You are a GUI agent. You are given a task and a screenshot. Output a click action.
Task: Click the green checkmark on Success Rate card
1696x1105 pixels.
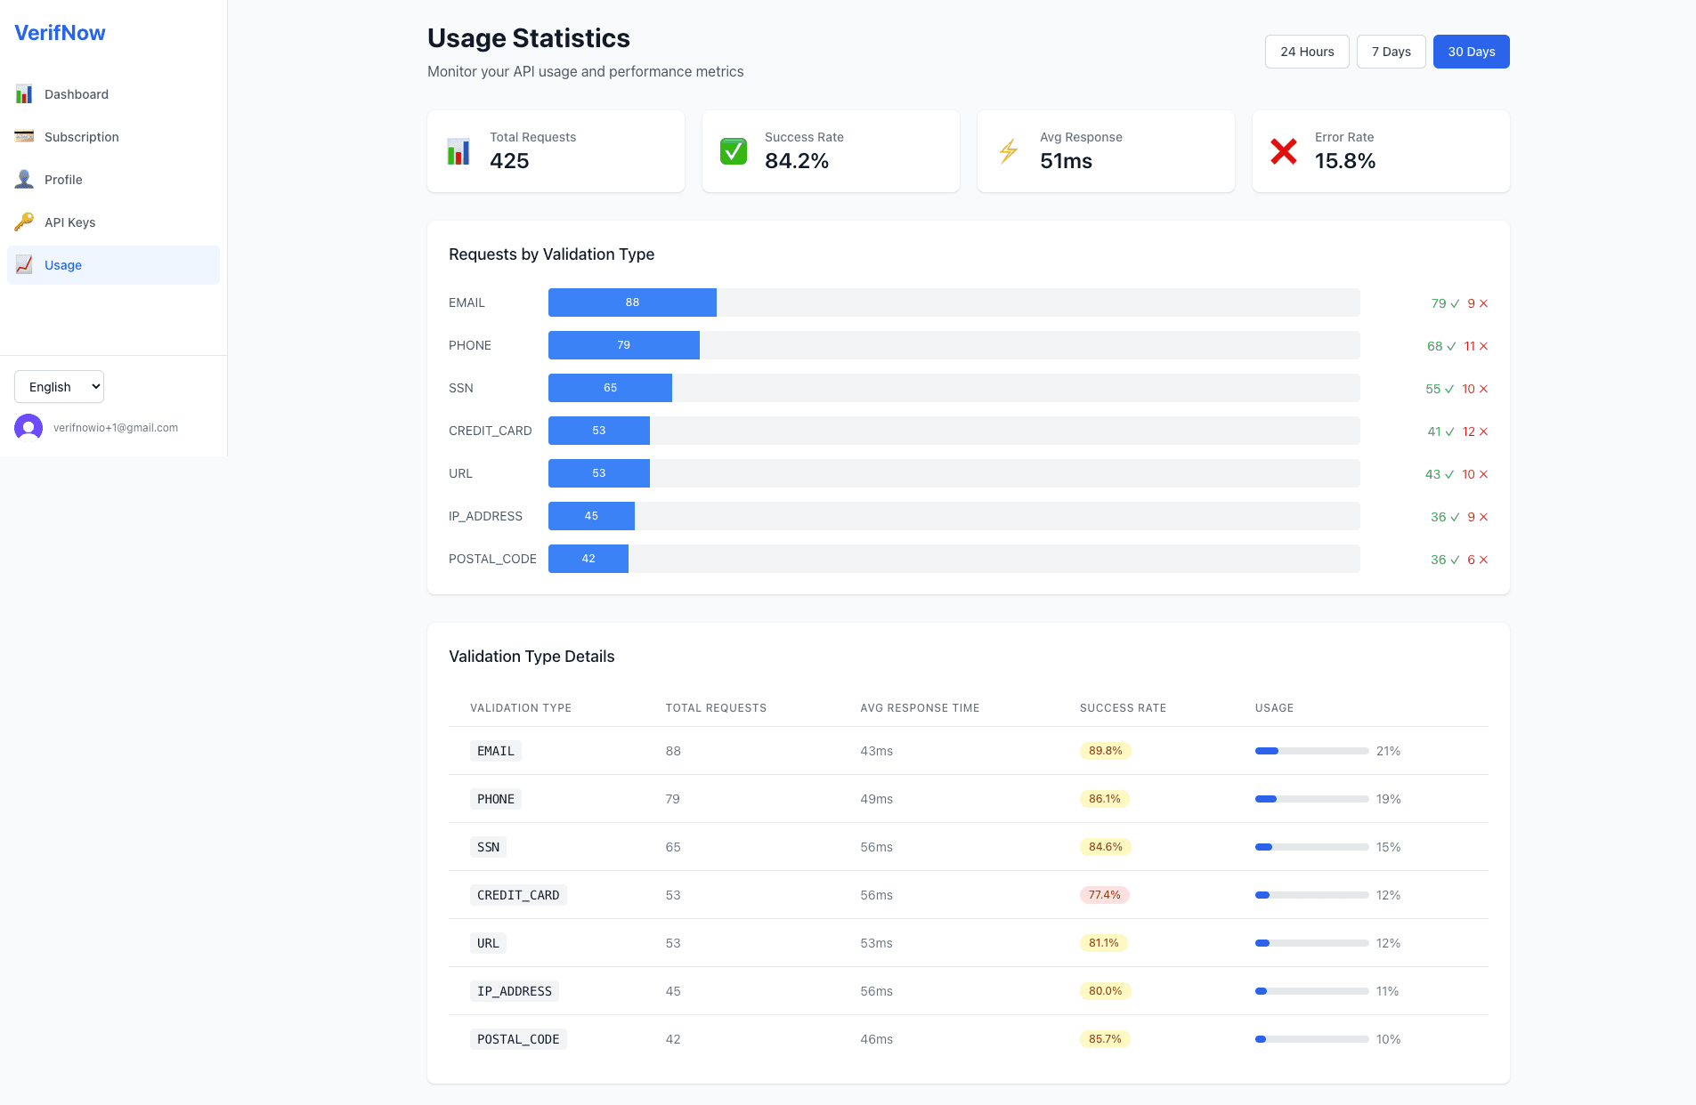tap(733, 151)
